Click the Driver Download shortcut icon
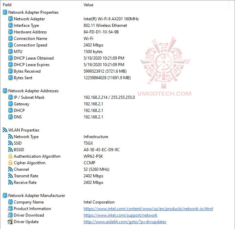The height and width of the screenshot is (229, 235). click(x=10, y=215)
